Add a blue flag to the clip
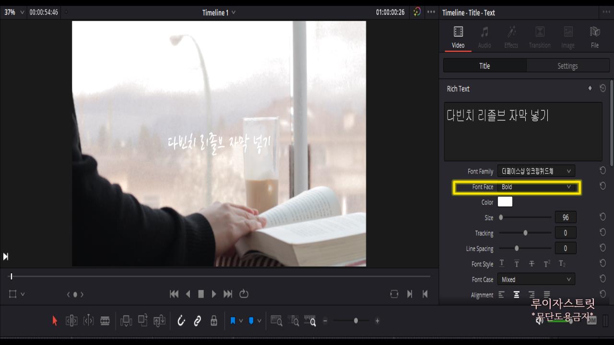The width and height of the screenshot is (614, 345). point(233,321)
